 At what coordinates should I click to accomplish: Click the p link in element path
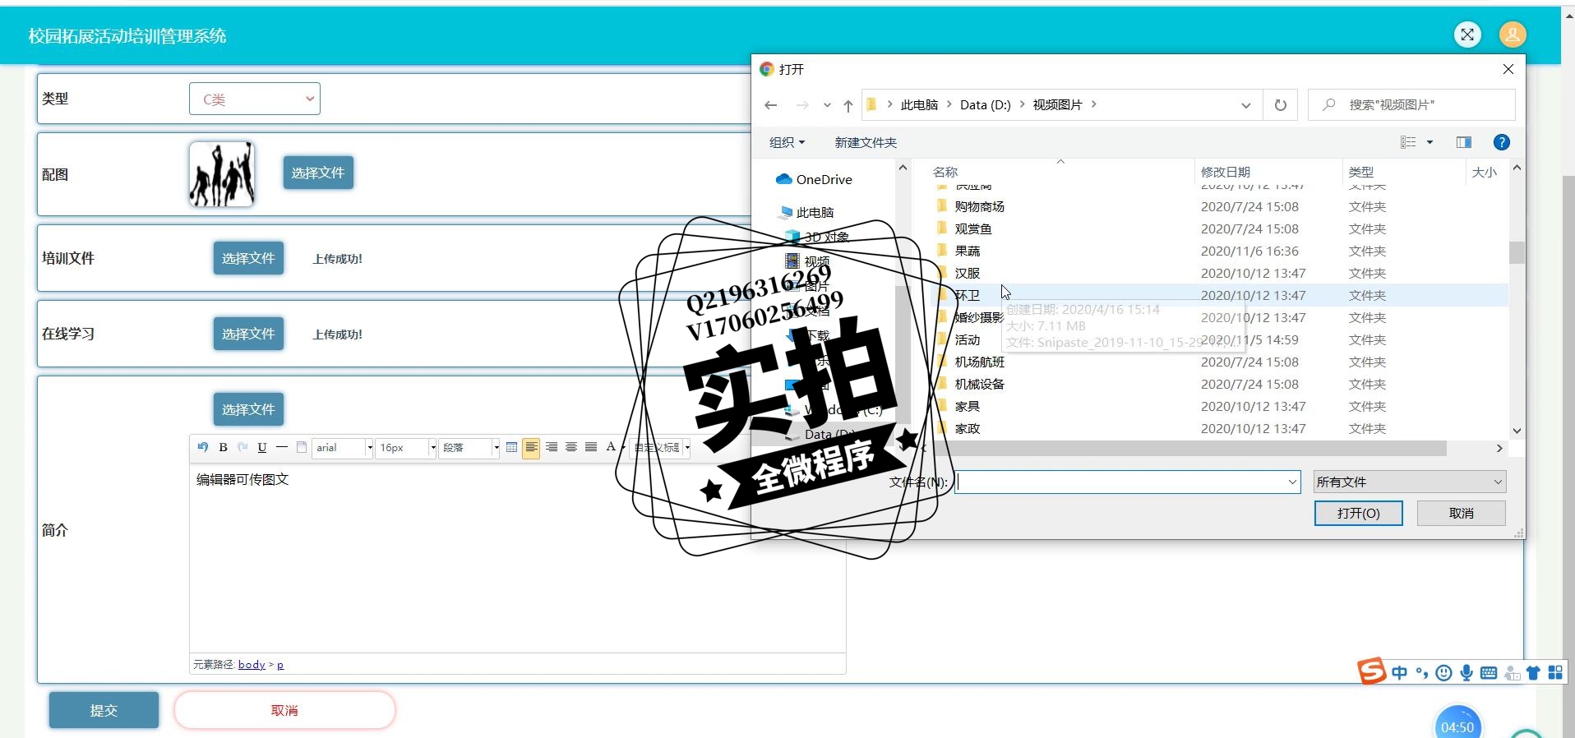280,664
